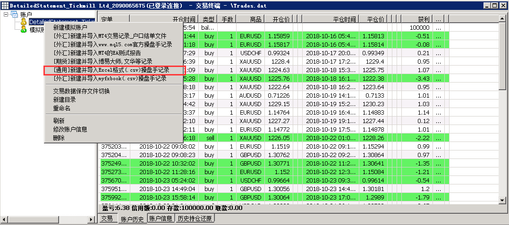Collapse the 账户 tree node
The image size is (509, 225).
[x=6, y=15]
